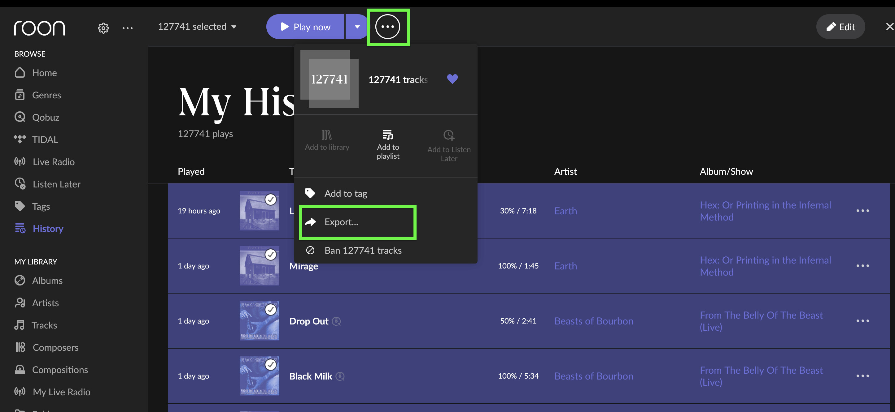Open Composers in My Library

tap(55, 347)
